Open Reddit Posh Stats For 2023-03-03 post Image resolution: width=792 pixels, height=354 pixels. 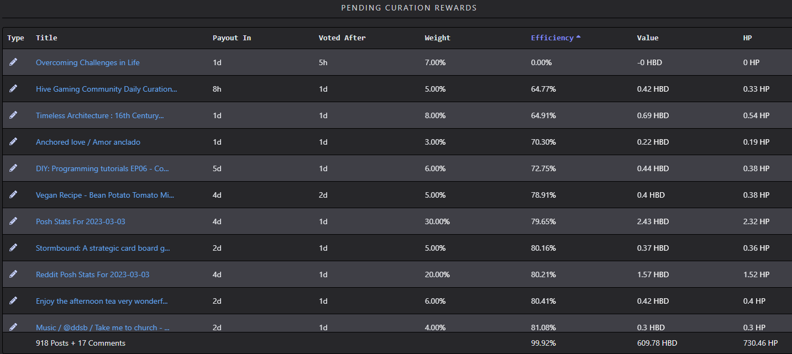click(92, 274)
